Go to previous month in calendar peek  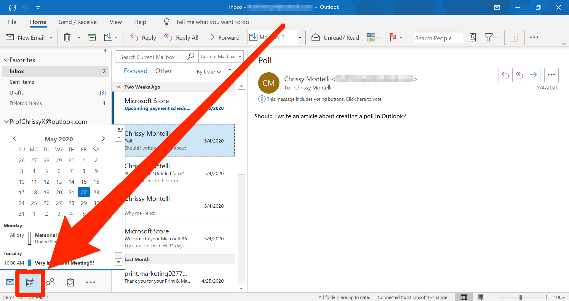(14, 139)
